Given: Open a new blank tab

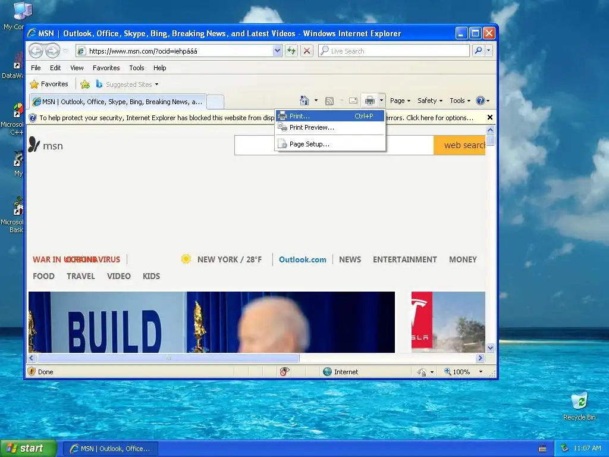Looking at the screenshot, I should point(215,102).
